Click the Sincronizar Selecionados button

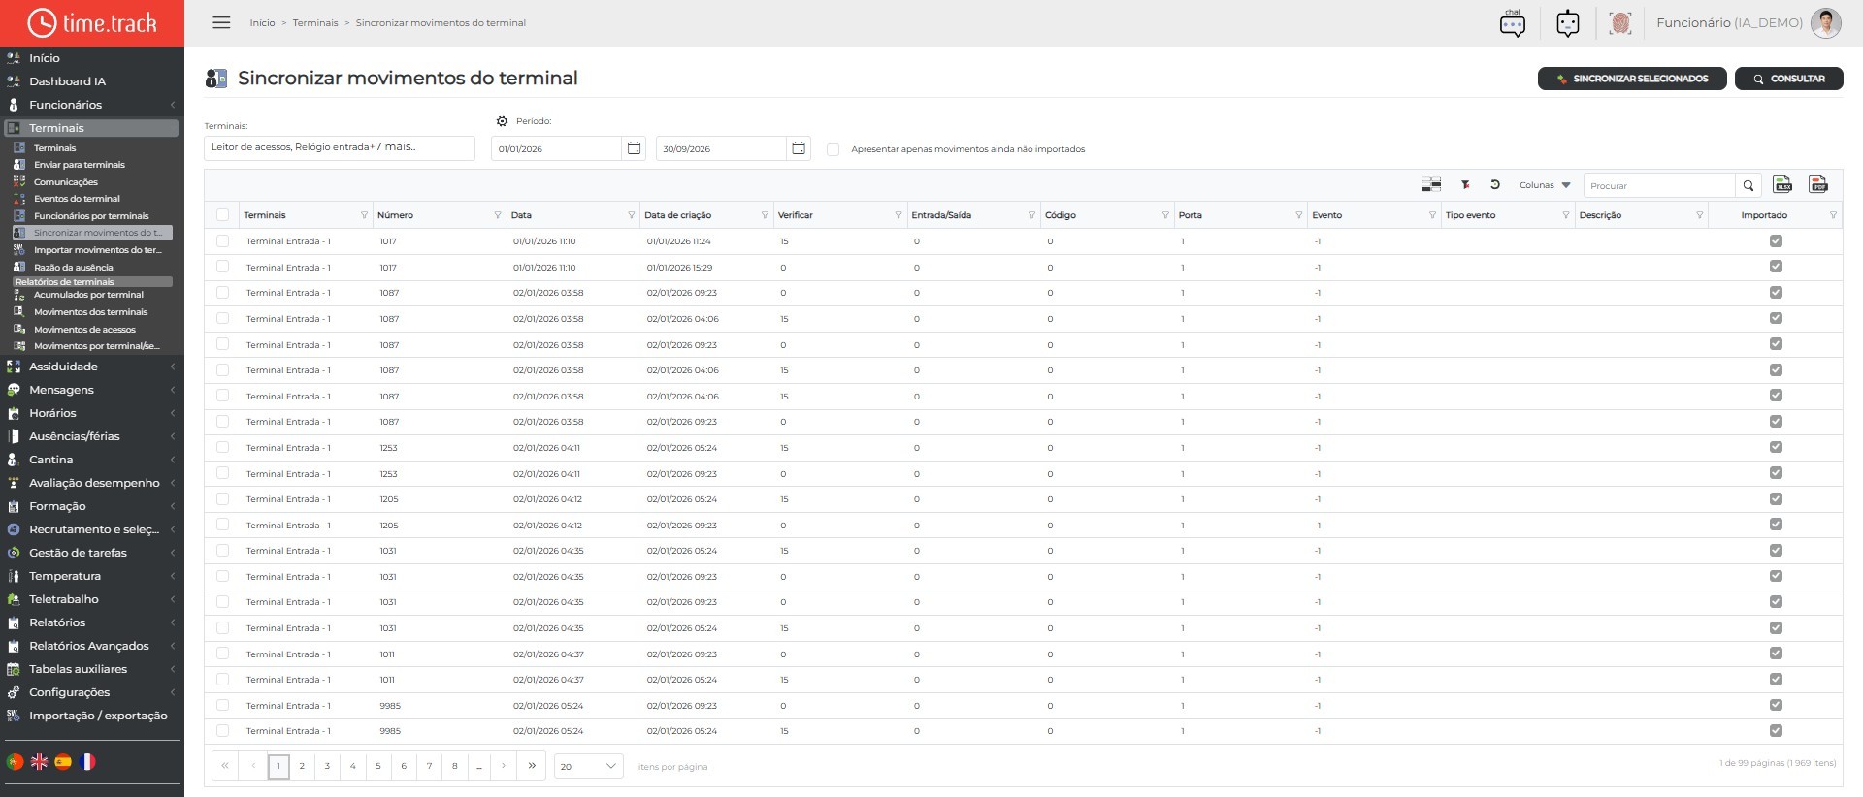[1632, 79]
